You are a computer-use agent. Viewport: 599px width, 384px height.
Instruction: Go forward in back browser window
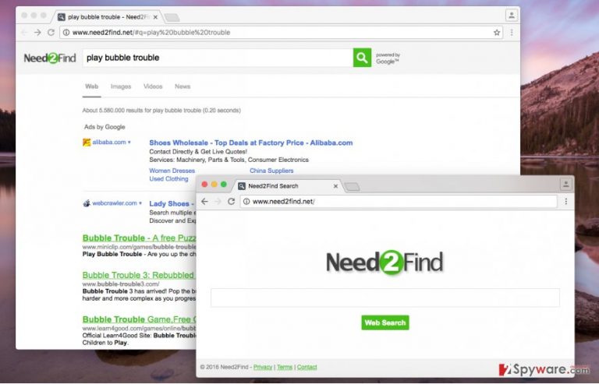click(37, 33)
